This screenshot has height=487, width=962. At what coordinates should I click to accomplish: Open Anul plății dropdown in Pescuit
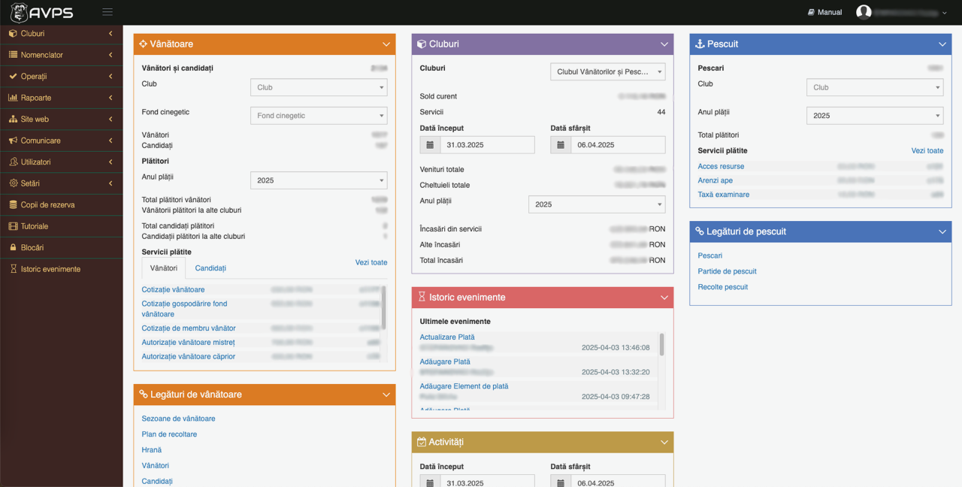point(874,116)
